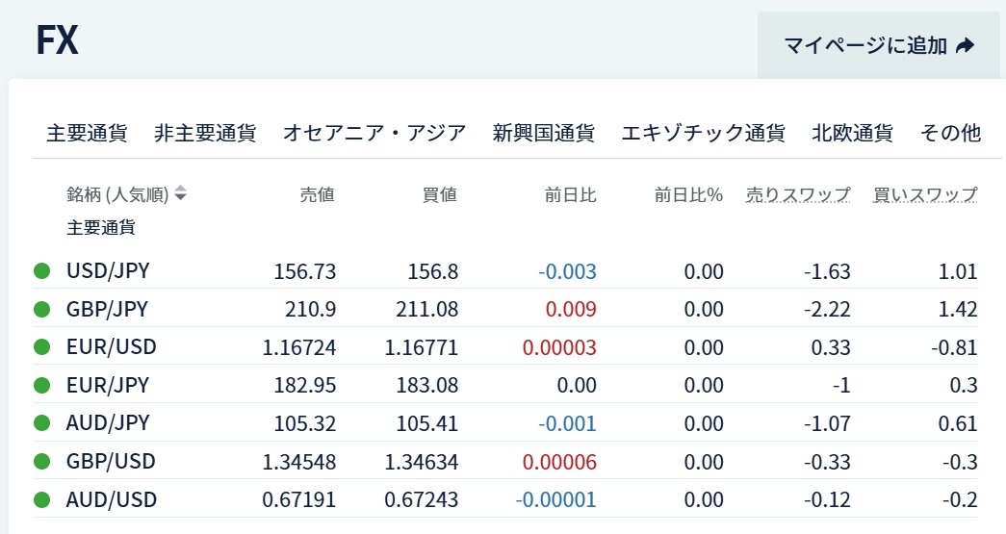Click USD/JPY buy price 156.8
1006x534 pixels.
[433, 271]
